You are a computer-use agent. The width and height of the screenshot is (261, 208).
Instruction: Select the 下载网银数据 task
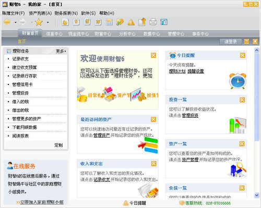pyautogui.click(x=25, y=127)
